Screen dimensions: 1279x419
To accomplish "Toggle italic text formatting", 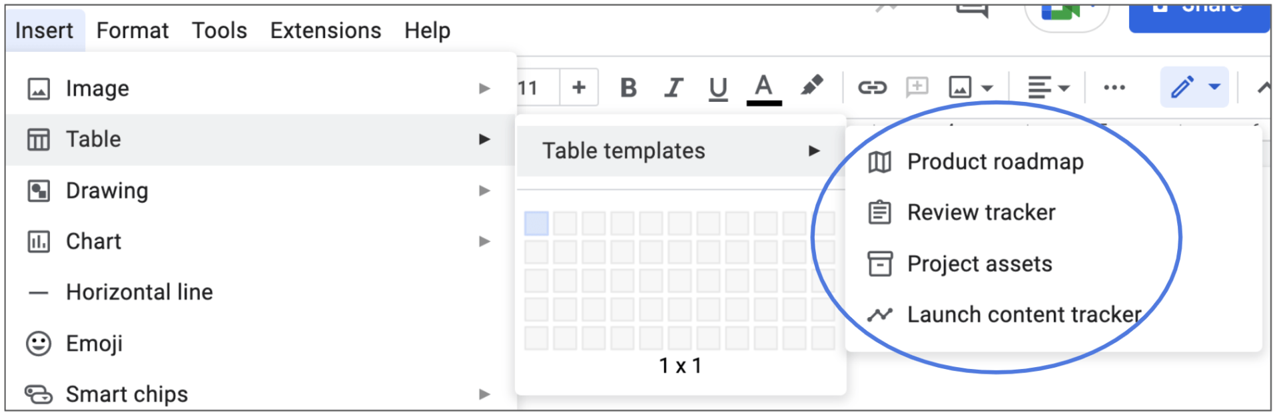I will (x=673, y=87).
